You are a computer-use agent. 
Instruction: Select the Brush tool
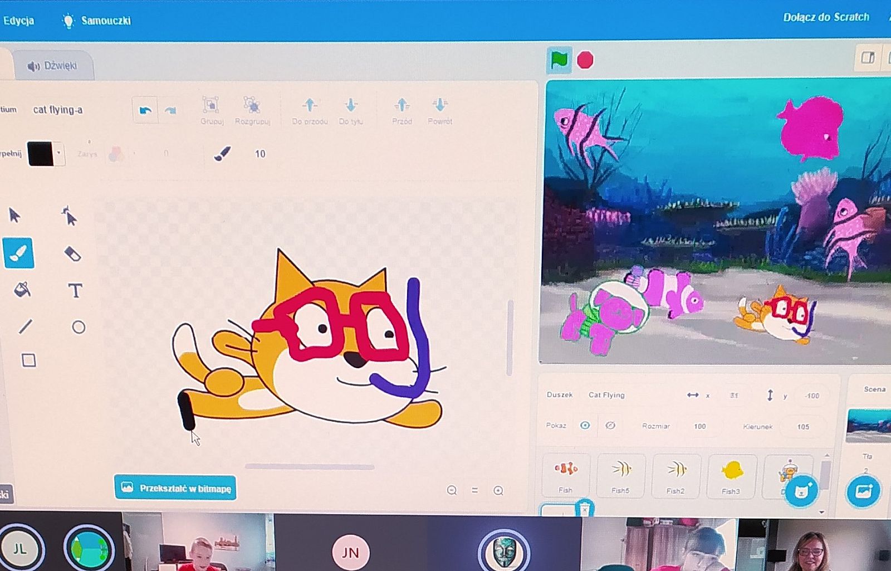(x=18, y=253)
